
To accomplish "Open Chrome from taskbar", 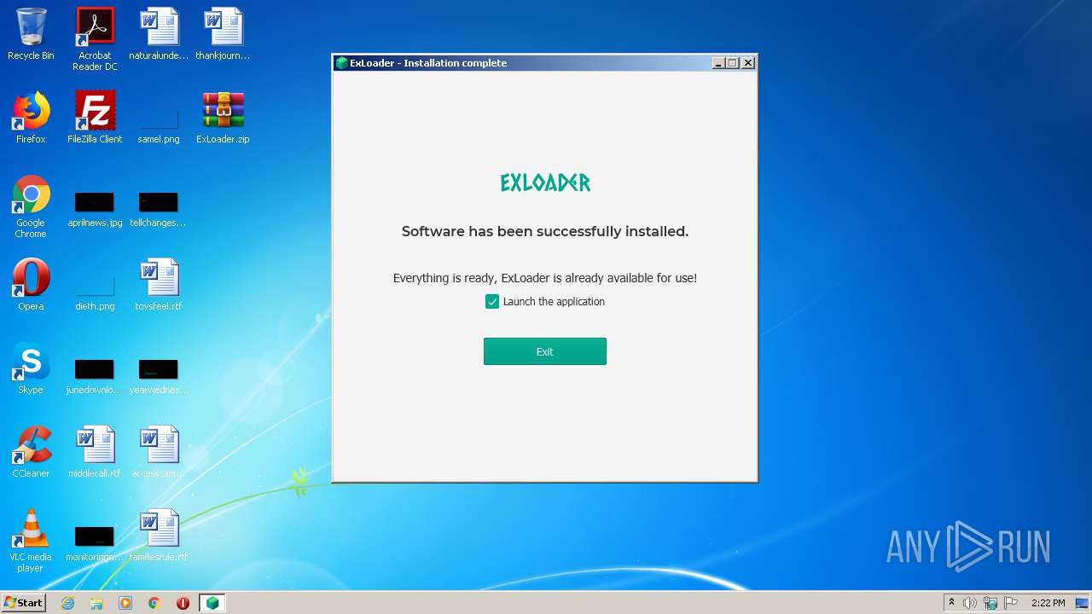I will pos(154,603).
